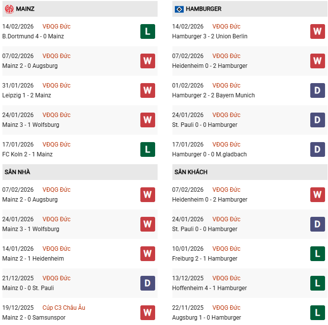Open the SÂN KHÁCH away matches section
Screen dimensions: 328x325
pos(191,172)
